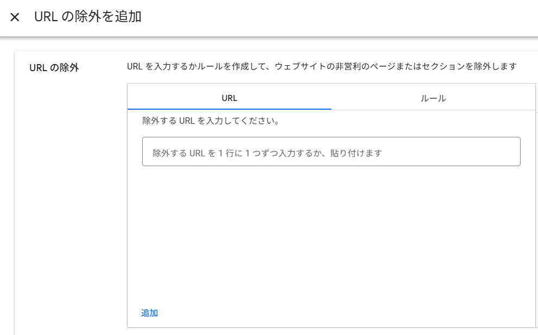Click the X icon beside the title
The height and width of the screenshot is (335, 538).
click(x=15, y=17)
